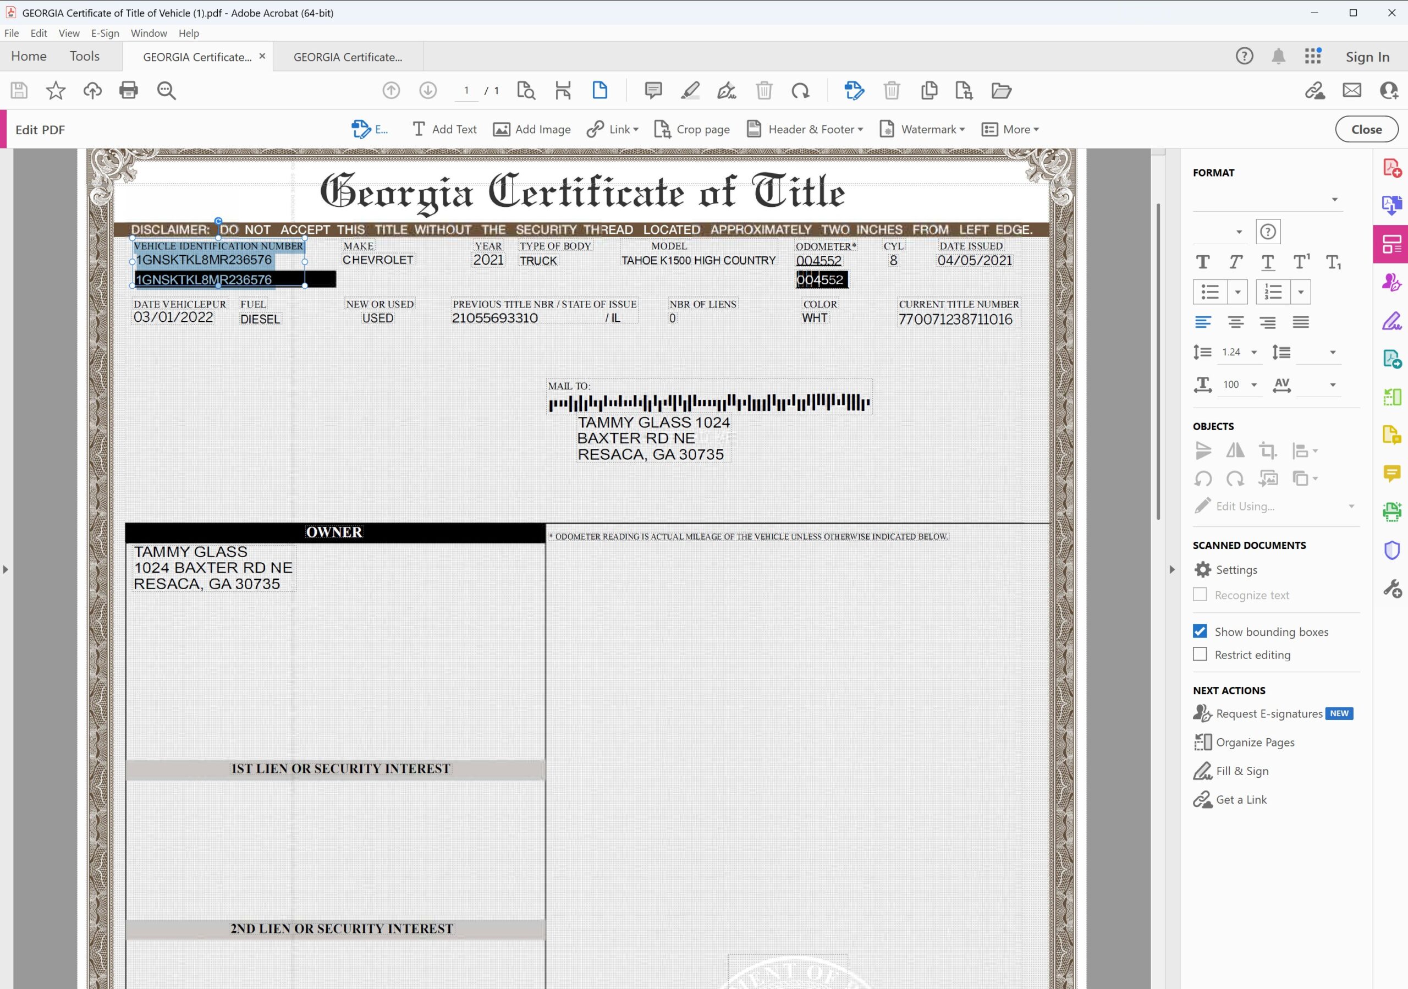Screen dimensions: 1408x989
Task: Go to the Home tab
Action: [x=29, y=57]
